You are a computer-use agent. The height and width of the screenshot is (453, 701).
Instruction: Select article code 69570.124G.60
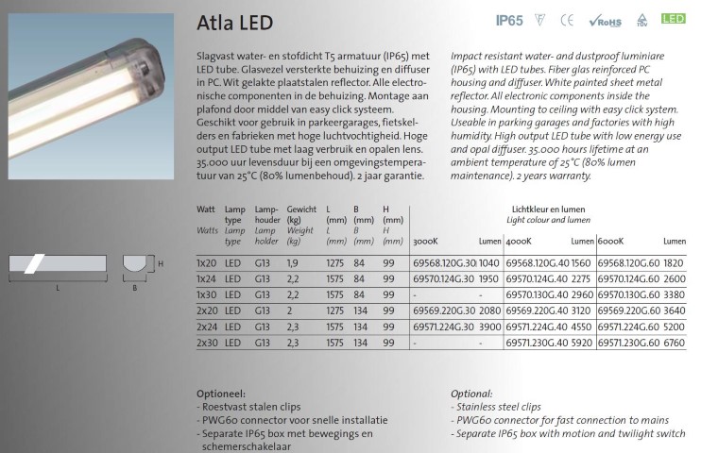[628, 279]
